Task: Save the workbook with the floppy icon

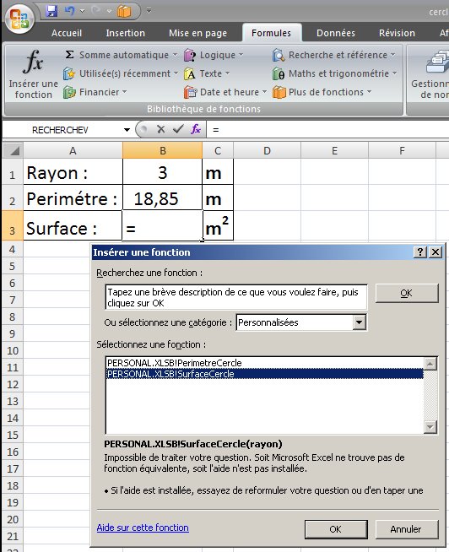Action: (51, 11)
